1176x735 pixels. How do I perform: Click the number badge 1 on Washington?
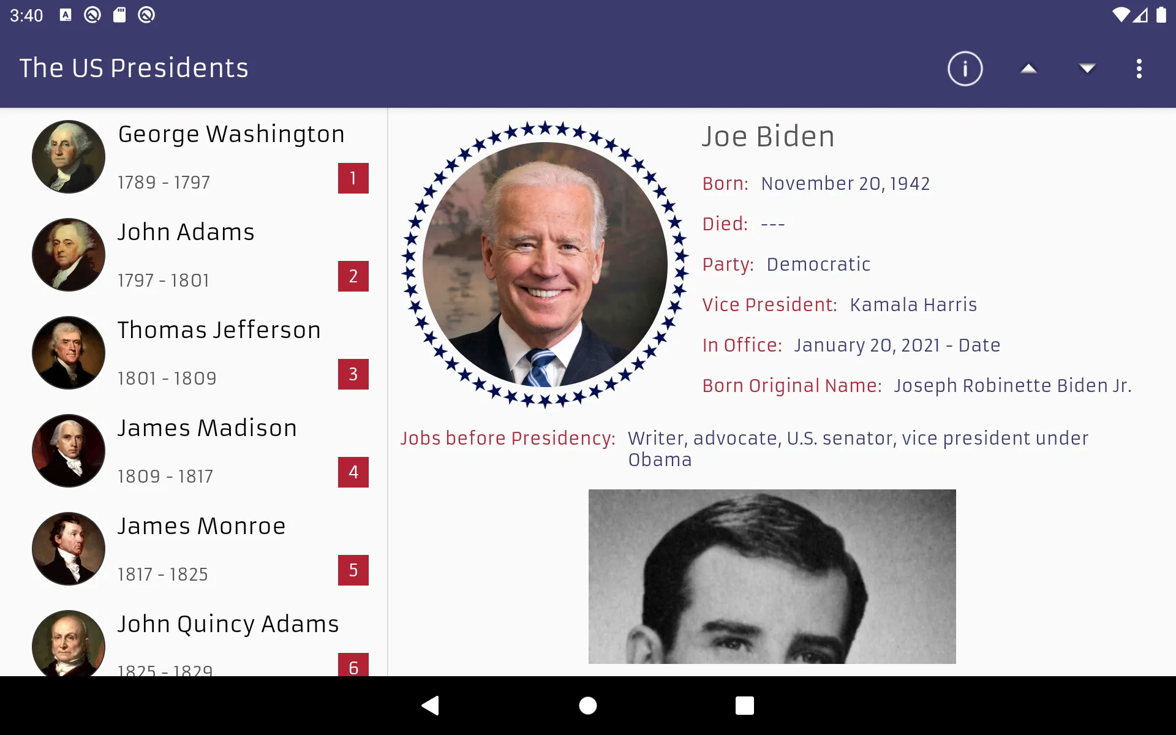click(353, 178)
